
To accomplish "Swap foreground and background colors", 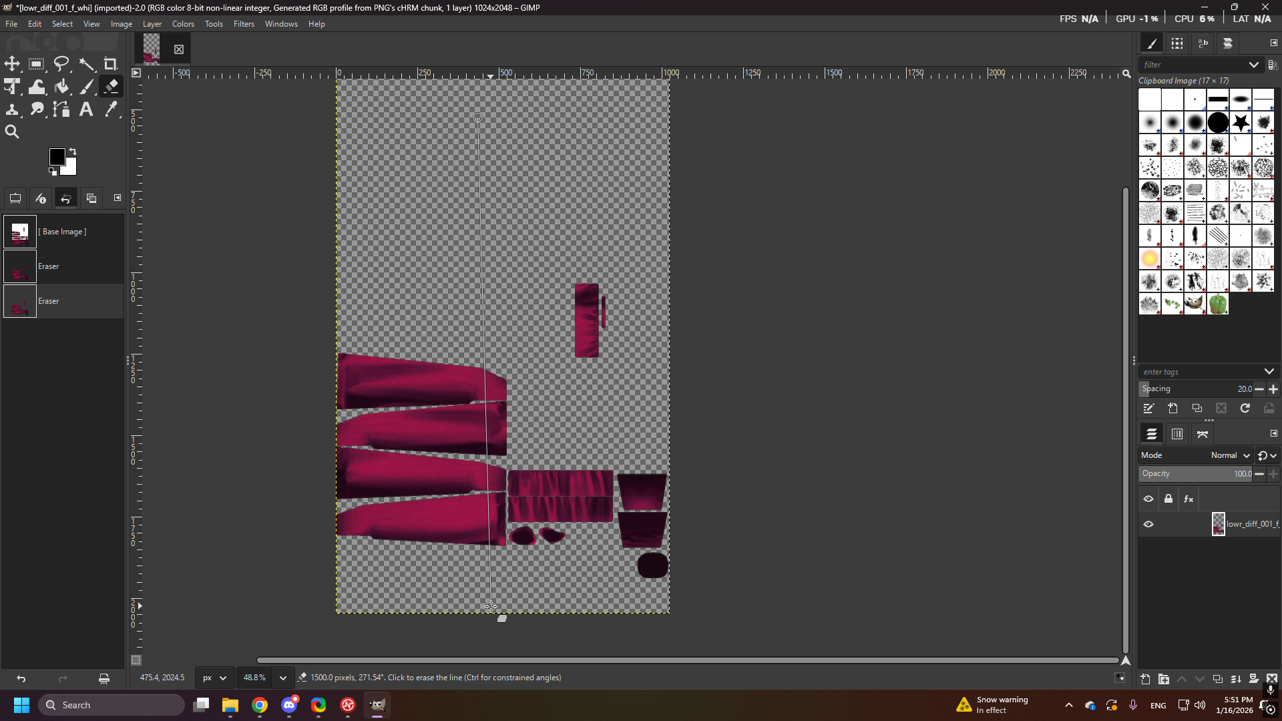I will click(73, 152).
